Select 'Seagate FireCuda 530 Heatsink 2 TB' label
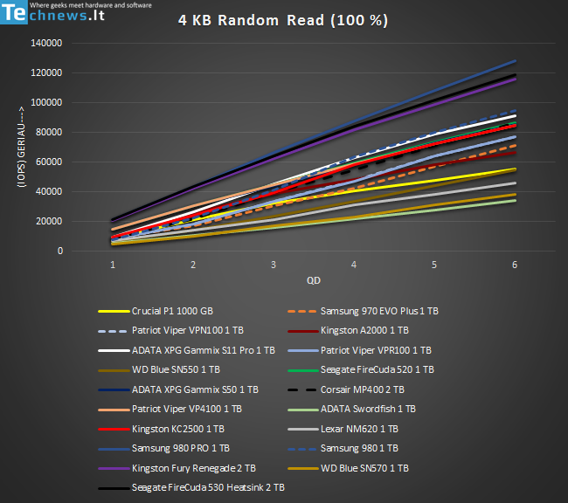This screenshot has height=503, width=568. (x=208, y=488)
